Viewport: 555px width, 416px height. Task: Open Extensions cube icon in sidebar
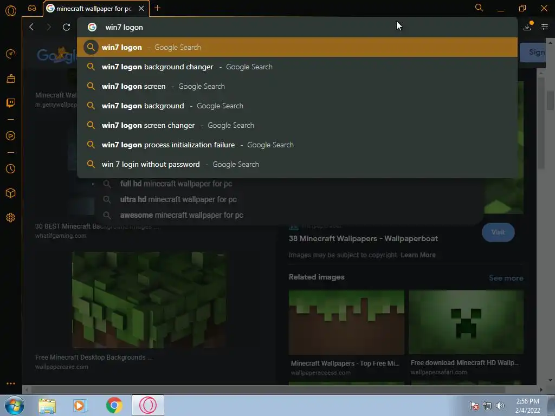point(11,193)
